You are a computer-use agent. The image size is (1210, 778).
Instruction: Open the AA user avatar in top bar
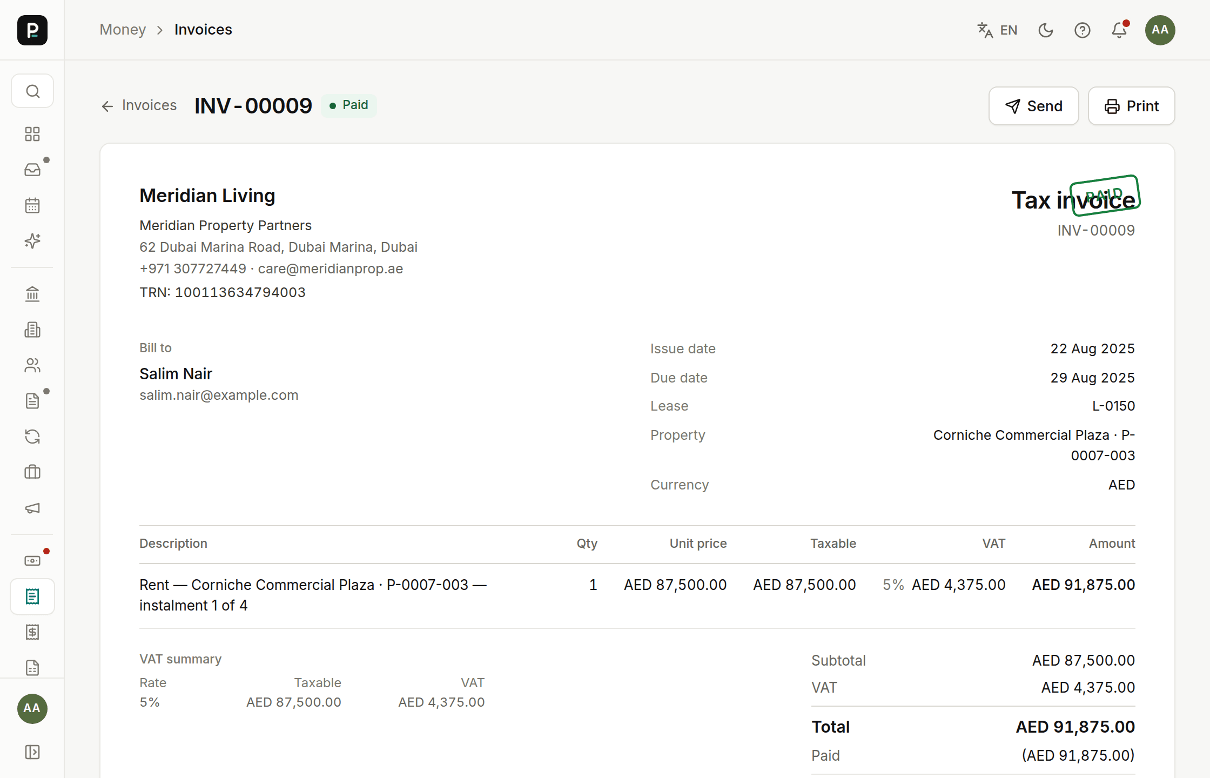[1160, 30]
